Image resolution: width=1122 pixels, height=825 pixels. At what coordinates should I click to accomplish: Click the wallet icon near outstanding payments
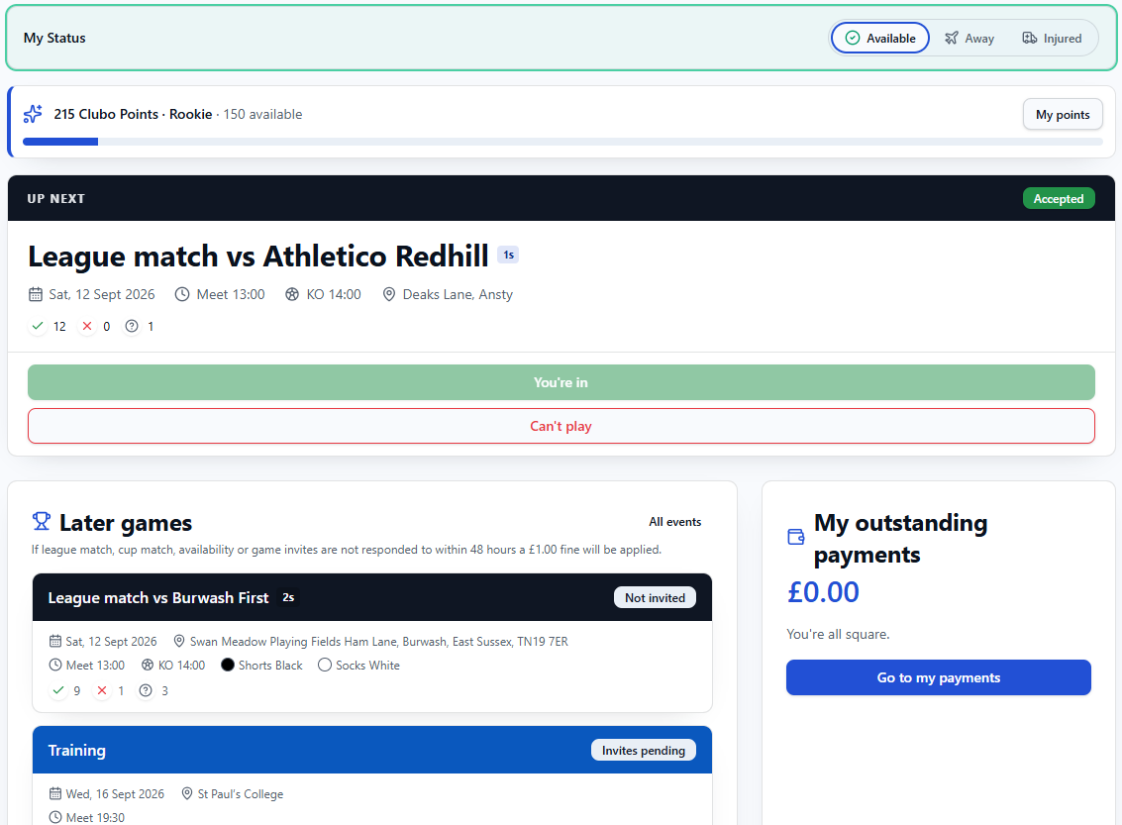(x=796, y=537)
